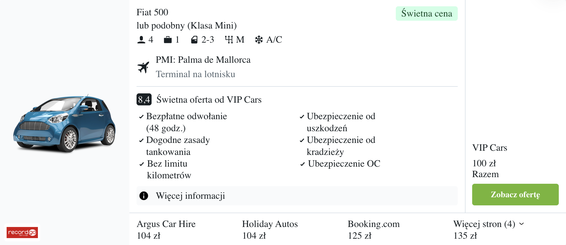566x245 pixels.
Task: Click the PMI: Palma de Mallorca location
Action: [203, 60]
